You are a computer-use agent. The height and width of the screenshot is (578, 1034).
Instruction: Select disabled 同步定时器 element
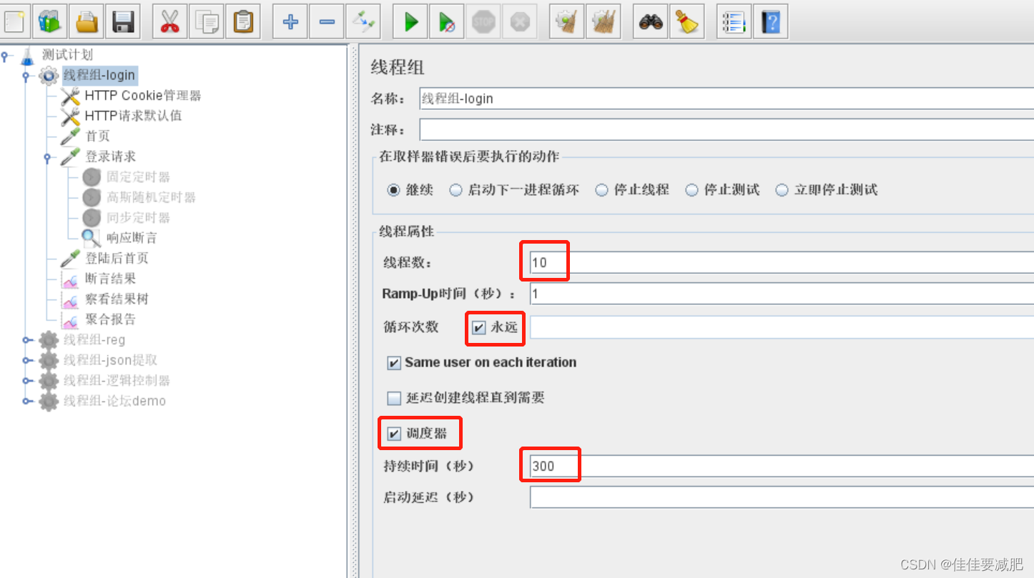pyautogui.click(x=138, y=218)
